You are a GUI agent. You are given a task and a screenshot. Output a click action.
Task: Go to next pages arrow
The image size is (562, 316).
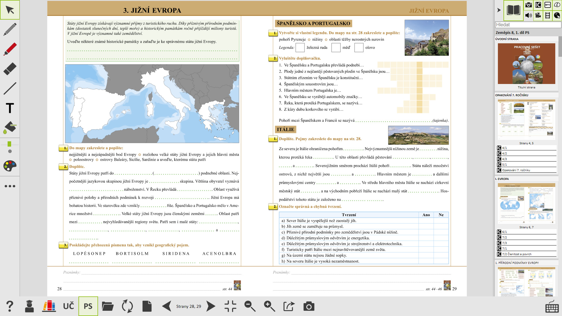211,306
